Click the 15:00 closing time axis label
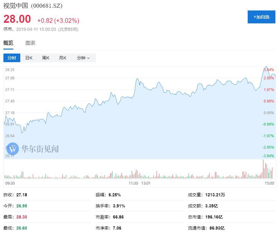This screenshot has height=232, width=280. [x=269, y=183]
